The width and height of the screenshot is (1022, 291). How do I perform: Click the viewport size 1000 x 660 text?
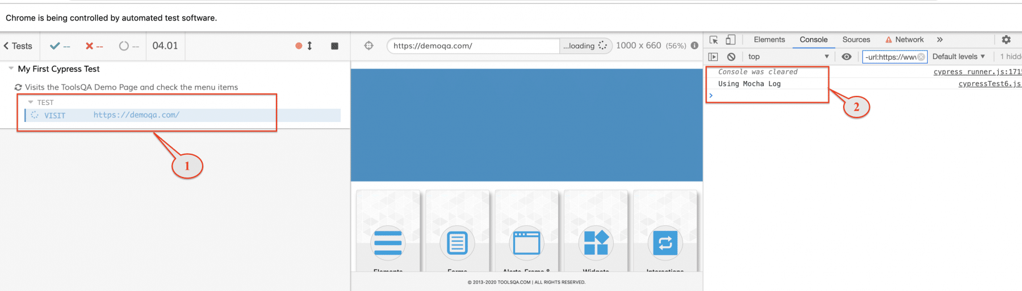[639, 45]
